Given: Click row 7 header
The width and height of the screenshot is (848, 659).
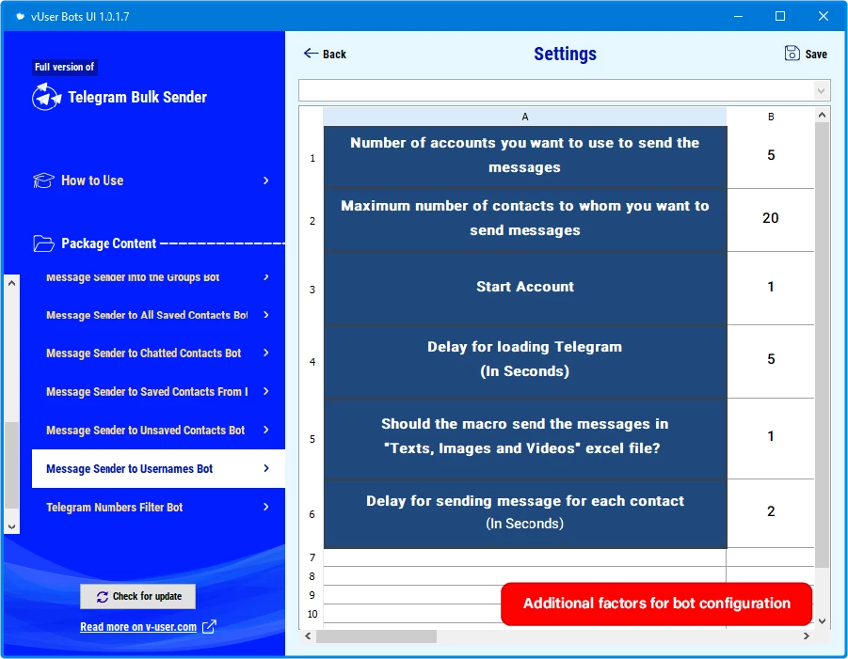Looking at the screenshot, I should pyautogui.click(x=312, y=557).
